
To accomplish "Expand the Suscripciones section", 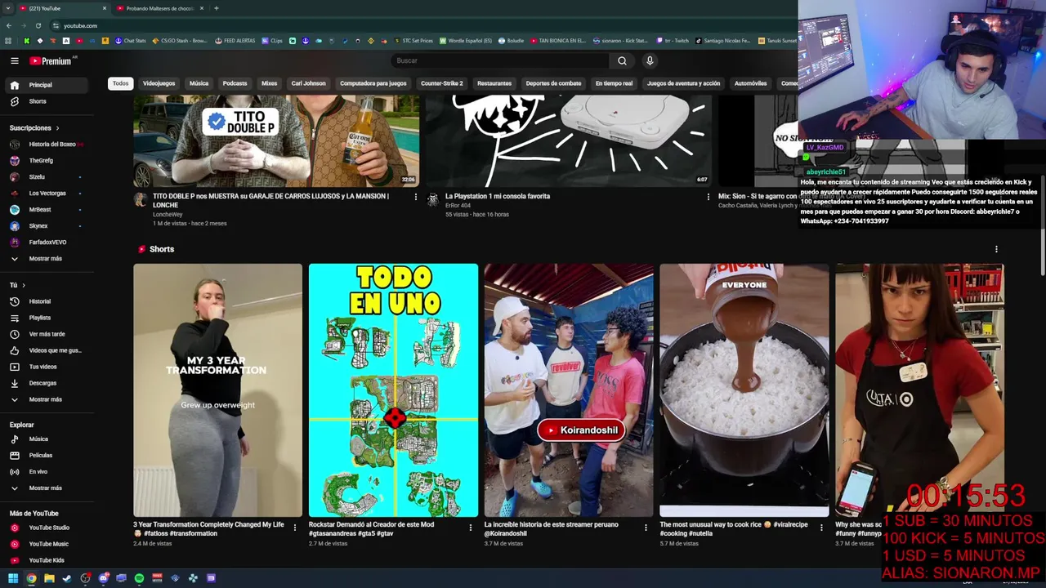I will pos(34,128).
